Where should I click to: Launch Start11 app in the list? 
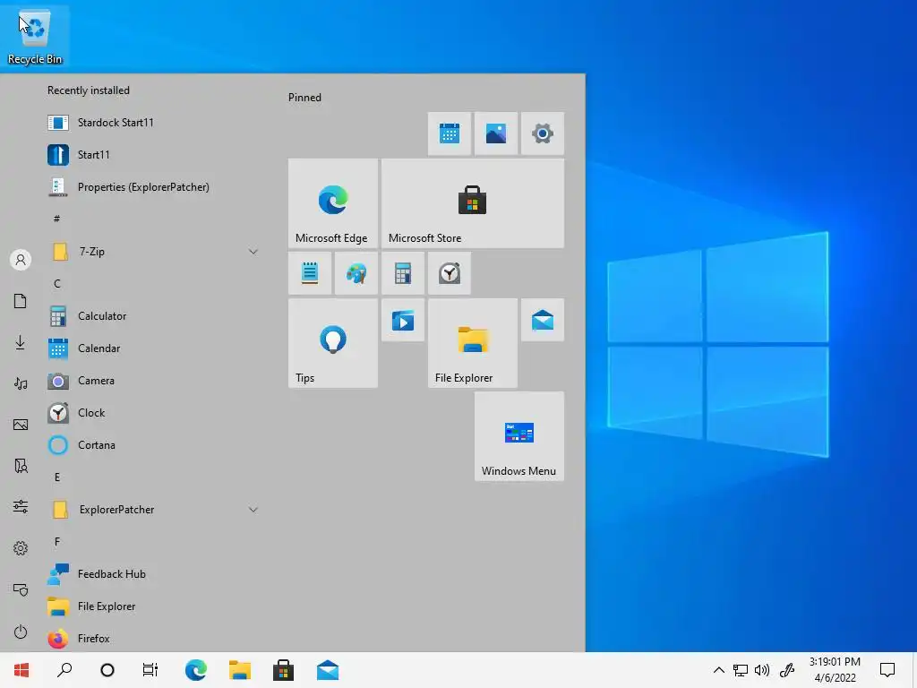152,155
